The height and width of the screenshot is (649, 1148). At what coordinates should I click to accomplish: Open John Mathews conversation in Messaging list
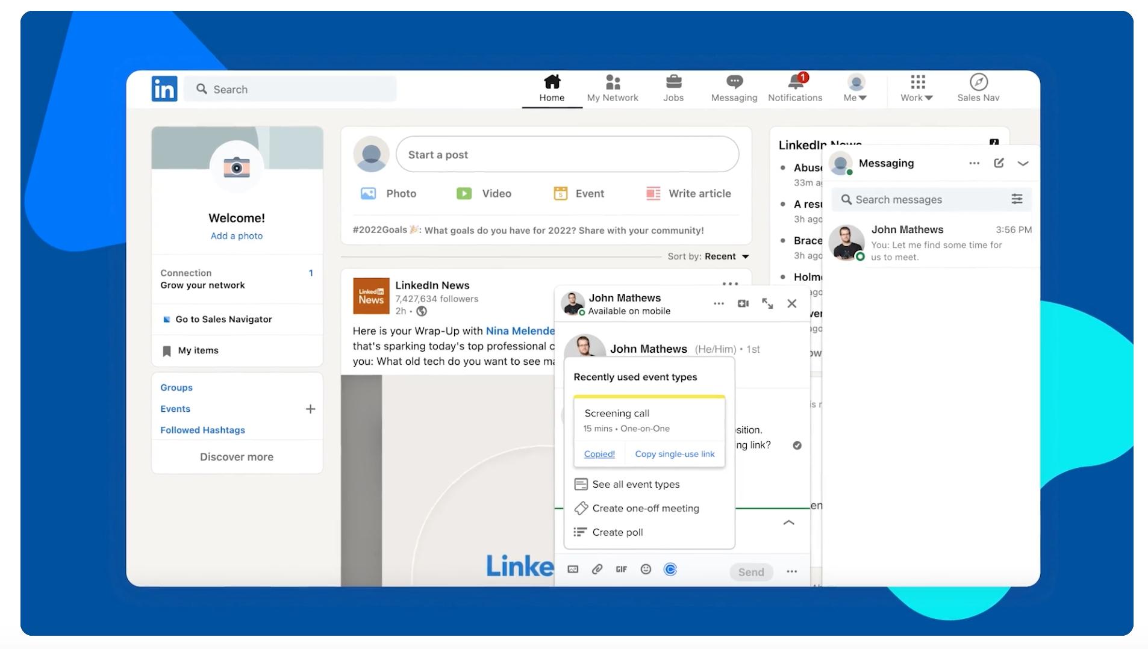[931, 243]
